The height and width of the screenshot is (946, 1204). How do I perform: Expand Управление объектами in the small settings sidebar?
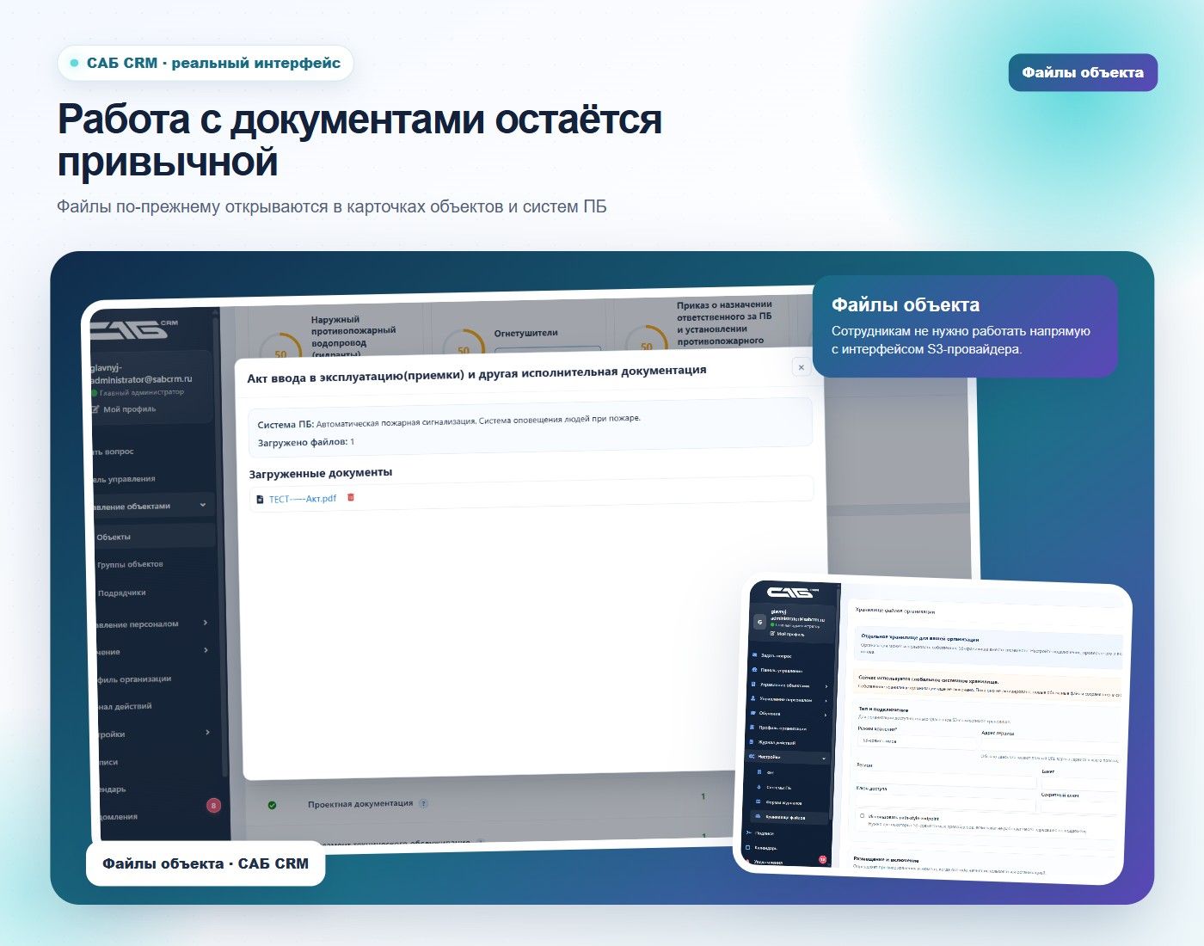(x=826, y=686)
